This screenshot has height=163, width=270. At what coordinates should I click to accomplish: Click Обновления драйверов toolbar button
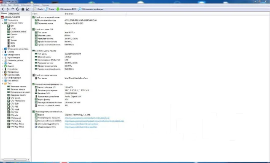pyautogui.click(x=91, y=9)
